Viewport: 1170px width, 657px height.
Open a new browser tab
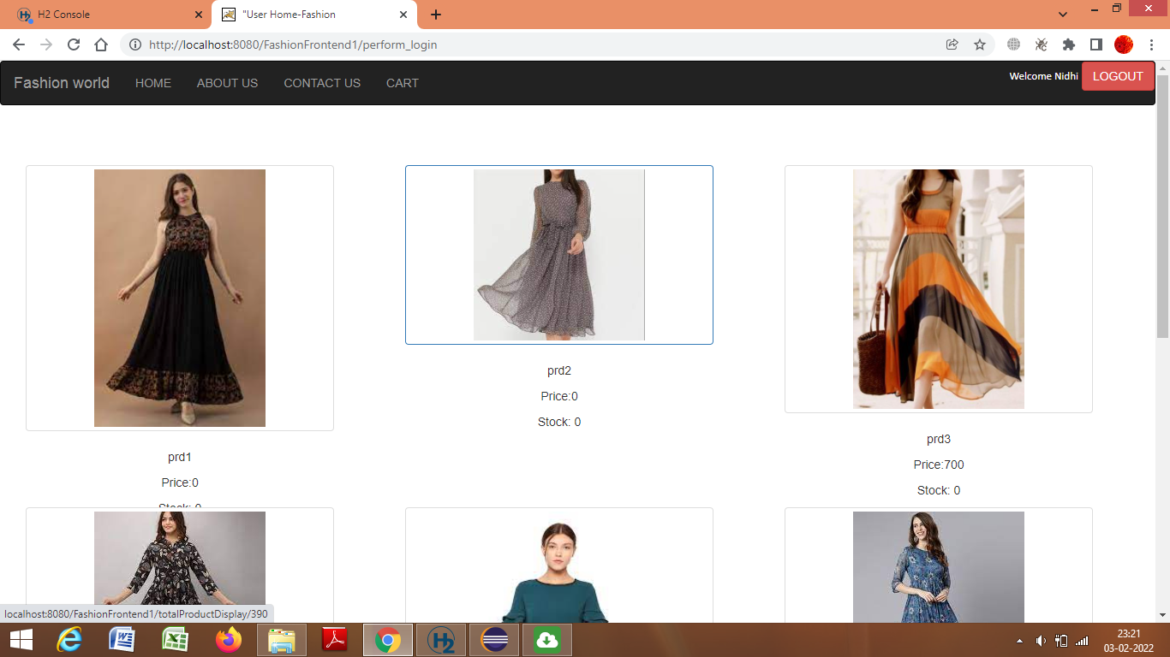pos(437,15)
